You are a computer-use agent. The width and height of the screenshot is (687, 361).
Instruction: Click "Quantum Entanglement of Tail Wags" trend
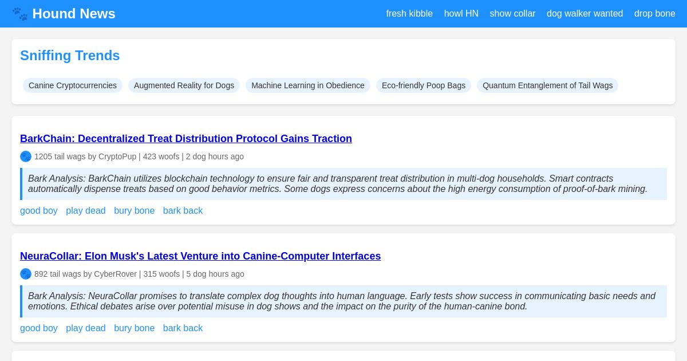(x=547, y=85)
